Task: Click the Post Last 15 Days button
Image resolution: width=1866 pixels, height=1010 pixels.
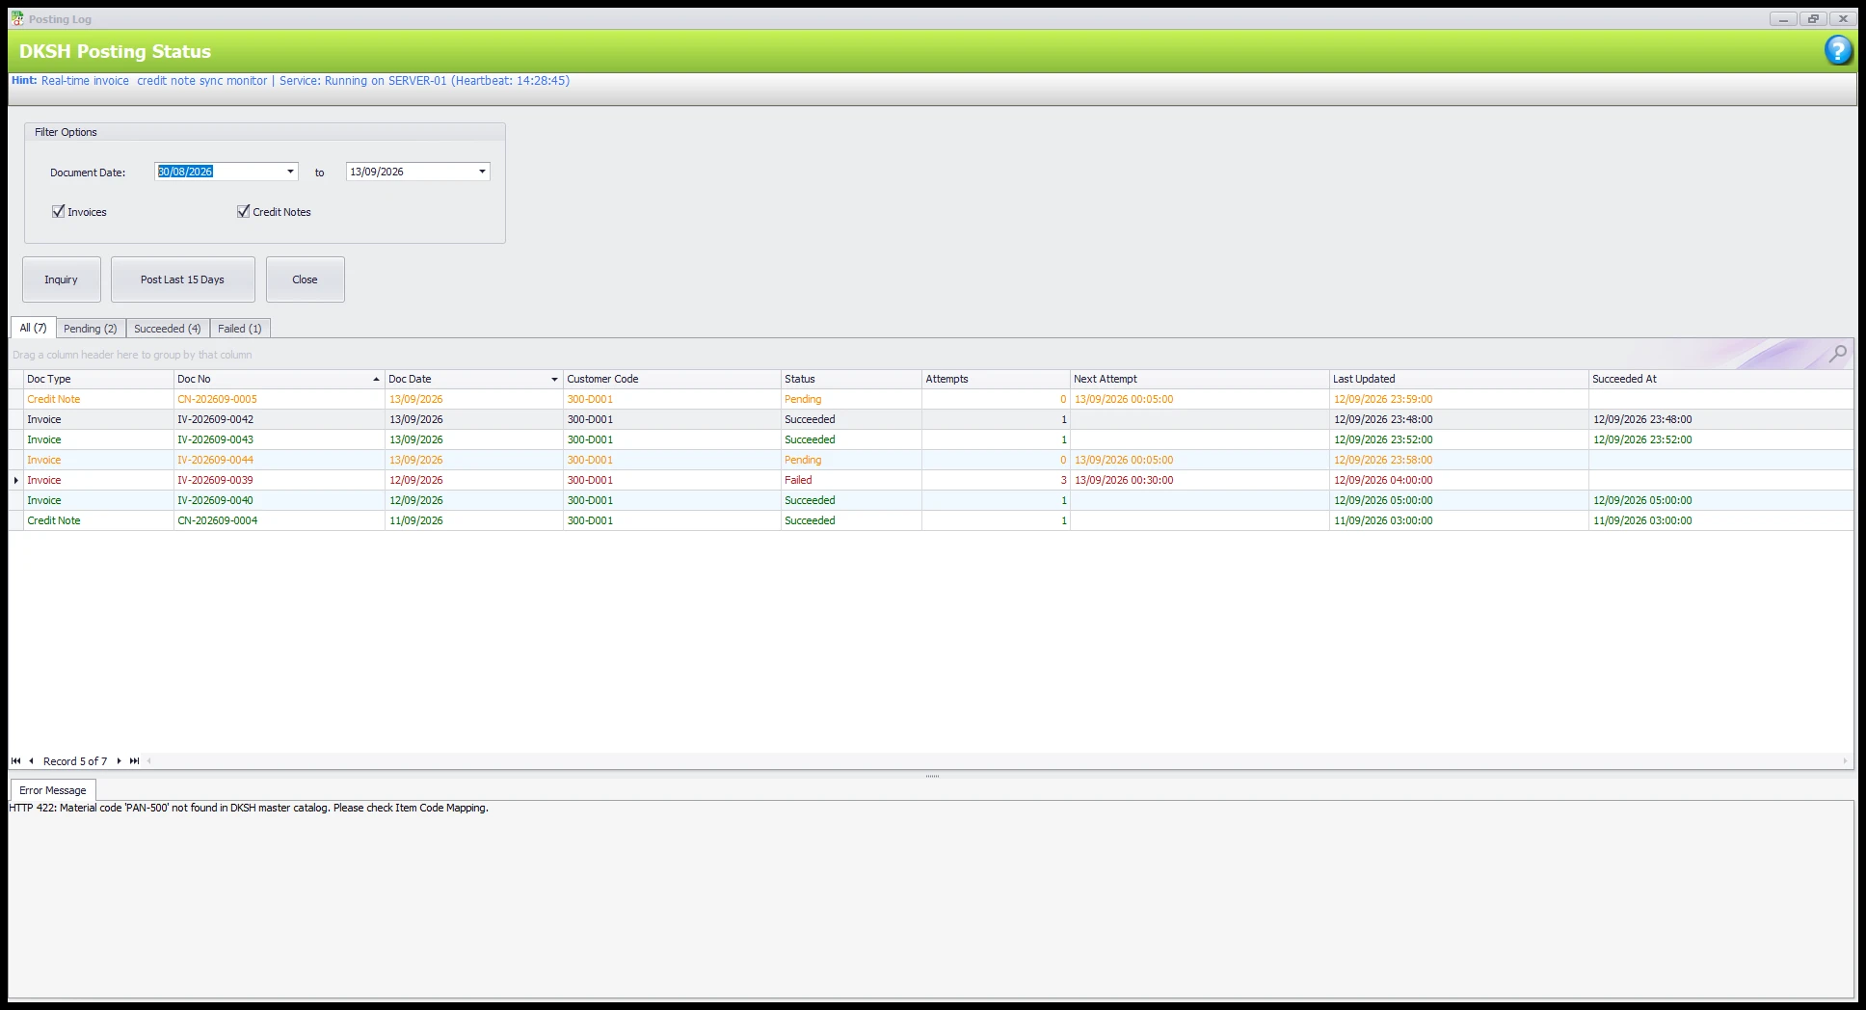Action: tap(182, 279)
